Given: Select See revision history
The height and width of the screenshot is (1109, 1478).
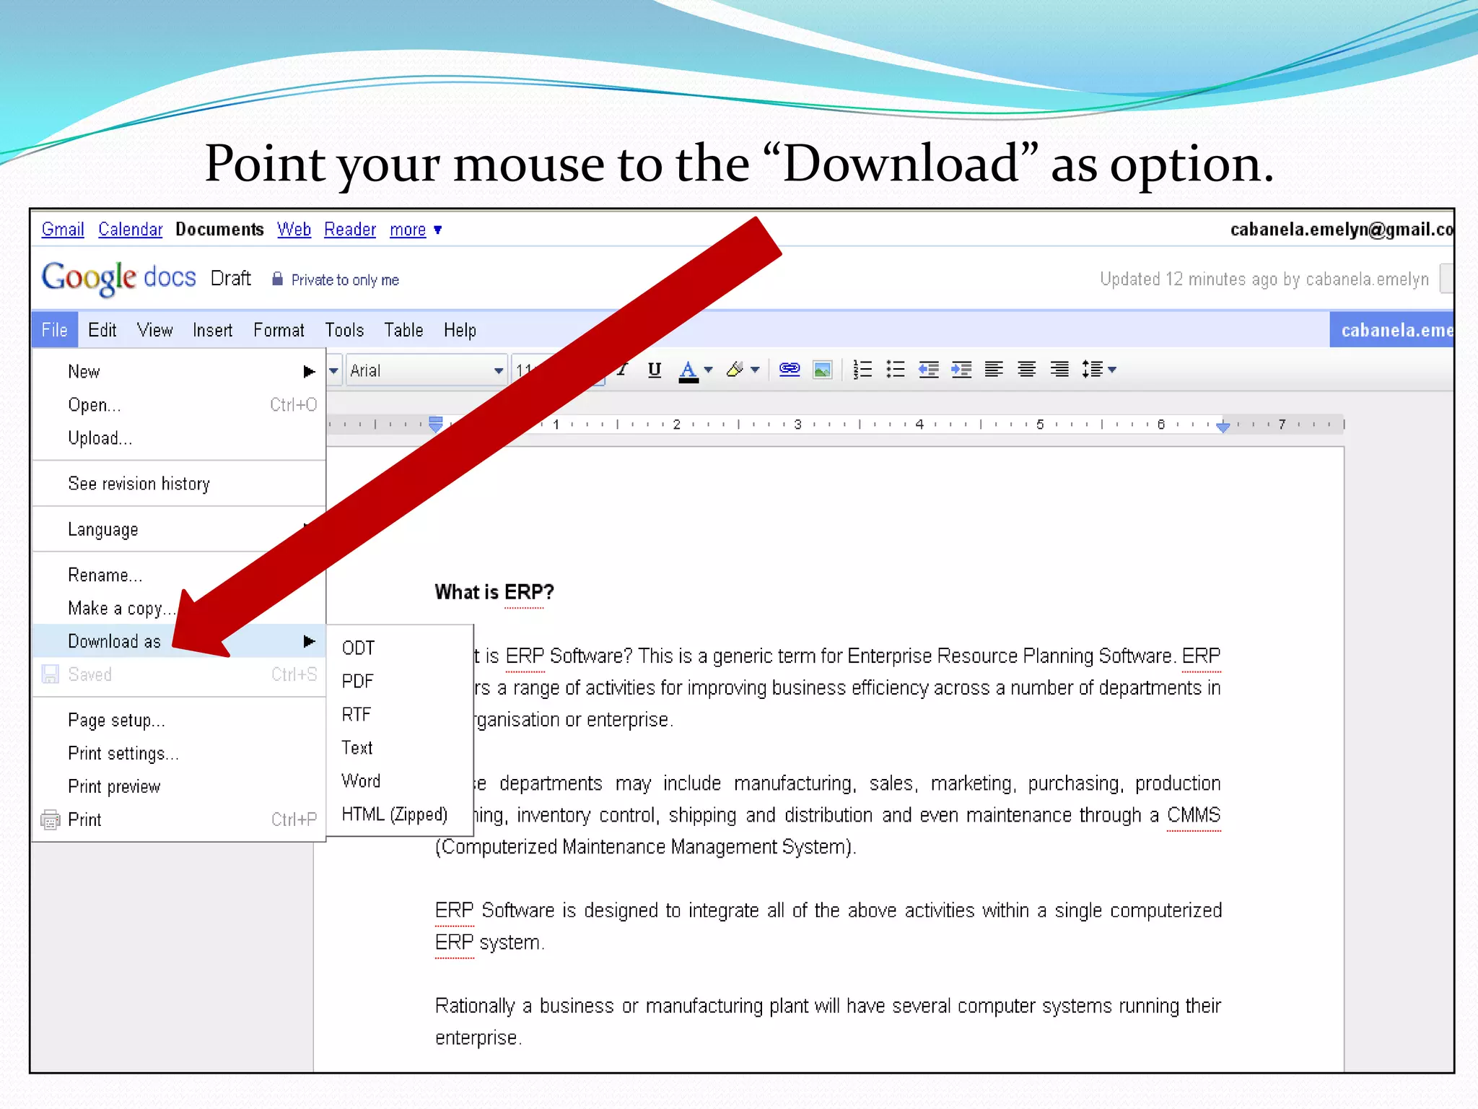Looking at the screenshot, I should [x=179, y=483].
